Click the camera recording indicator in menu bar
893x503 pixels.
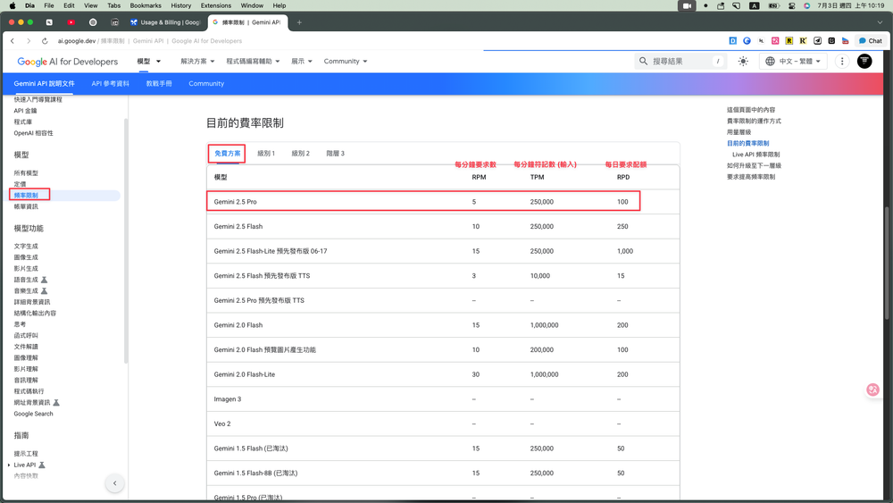(687, 5)
